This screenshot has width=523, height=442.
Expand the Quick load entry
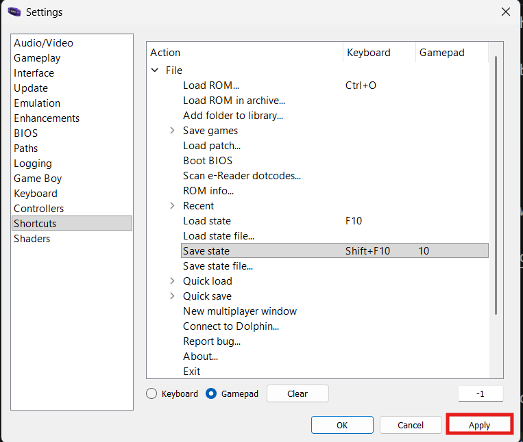(172, 281)
